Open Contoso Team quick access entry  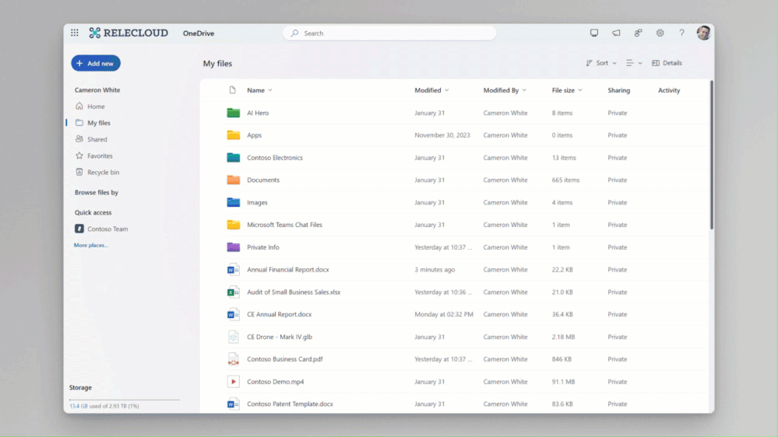(x=107, y=229)
